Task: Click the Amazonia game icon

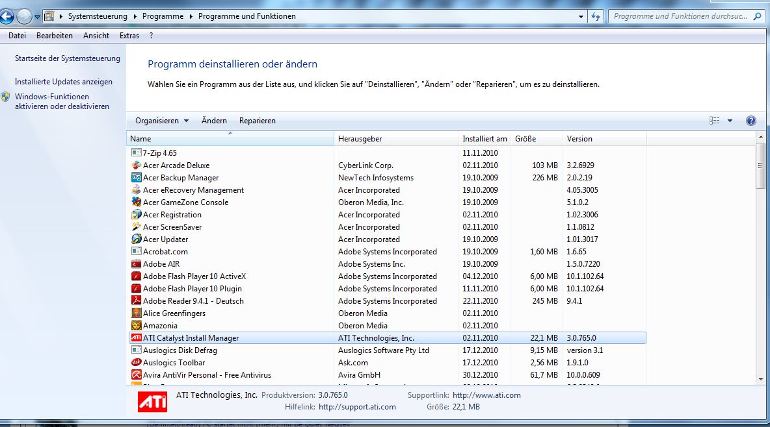Action: (137, 325)
